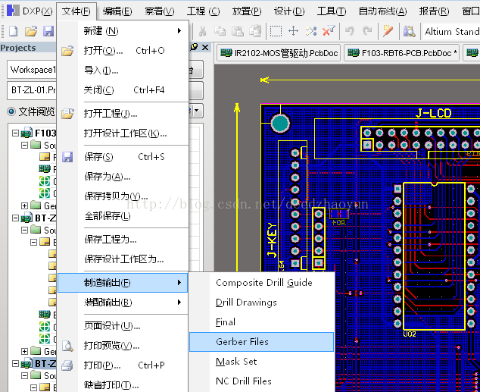Click the Move selection cross icon

[293, 31]
